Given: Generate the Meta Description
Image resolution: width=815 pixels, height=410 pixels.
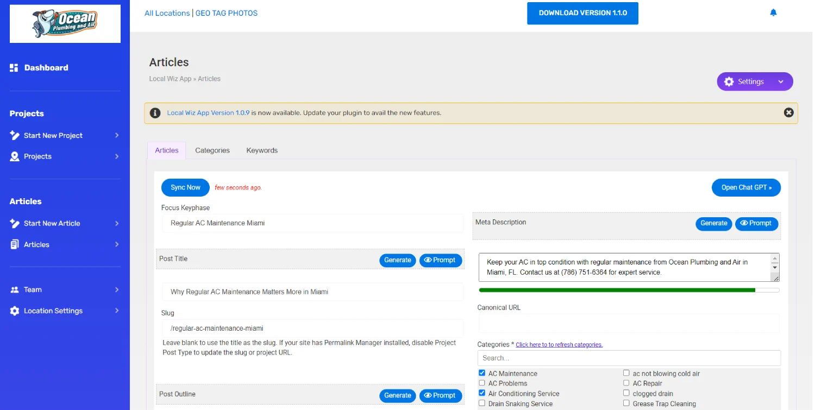Looking at the screenshot, I should (x=713, y=223).
